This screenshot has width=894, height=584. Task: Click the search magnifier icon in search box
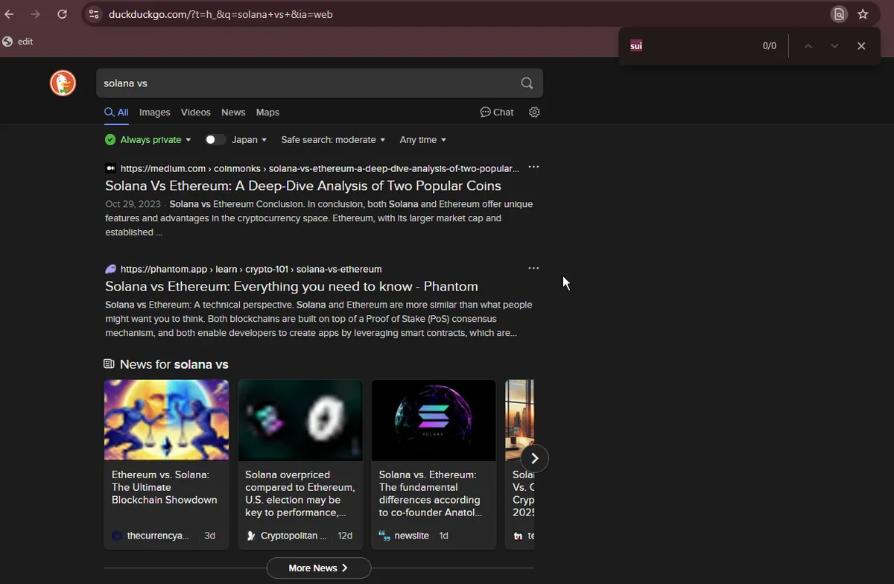click(527, 83)
